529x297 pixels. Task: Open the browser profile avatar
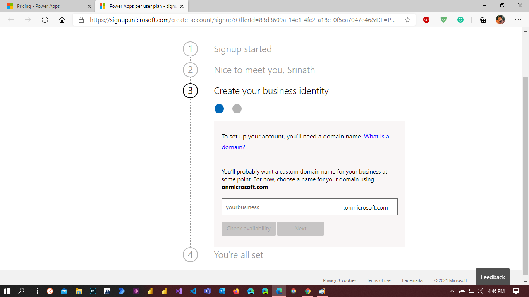[x=500, y=20]
